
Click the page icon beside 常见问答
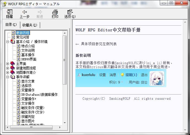[13, 37]
